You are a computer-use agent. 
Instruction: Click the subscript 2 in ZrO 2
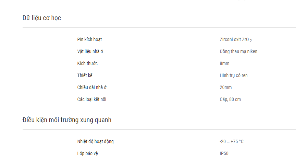point(251,41)
